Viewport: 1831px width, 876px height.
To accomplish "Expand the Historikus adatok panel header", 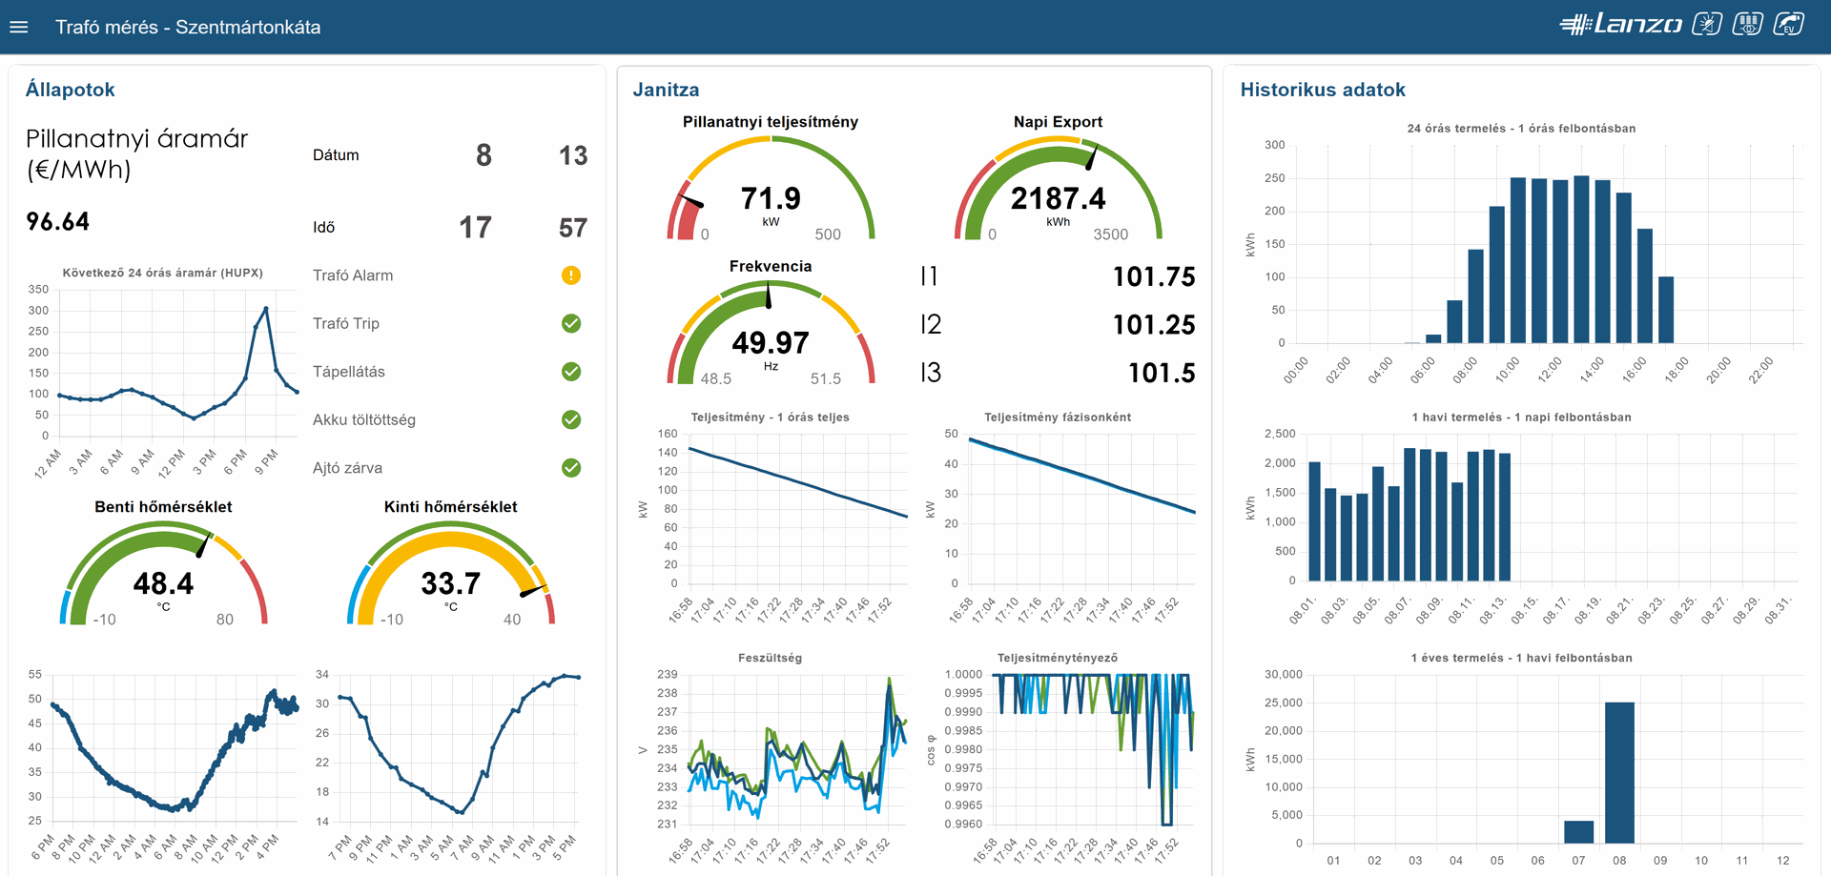I will pos(1323,89).
